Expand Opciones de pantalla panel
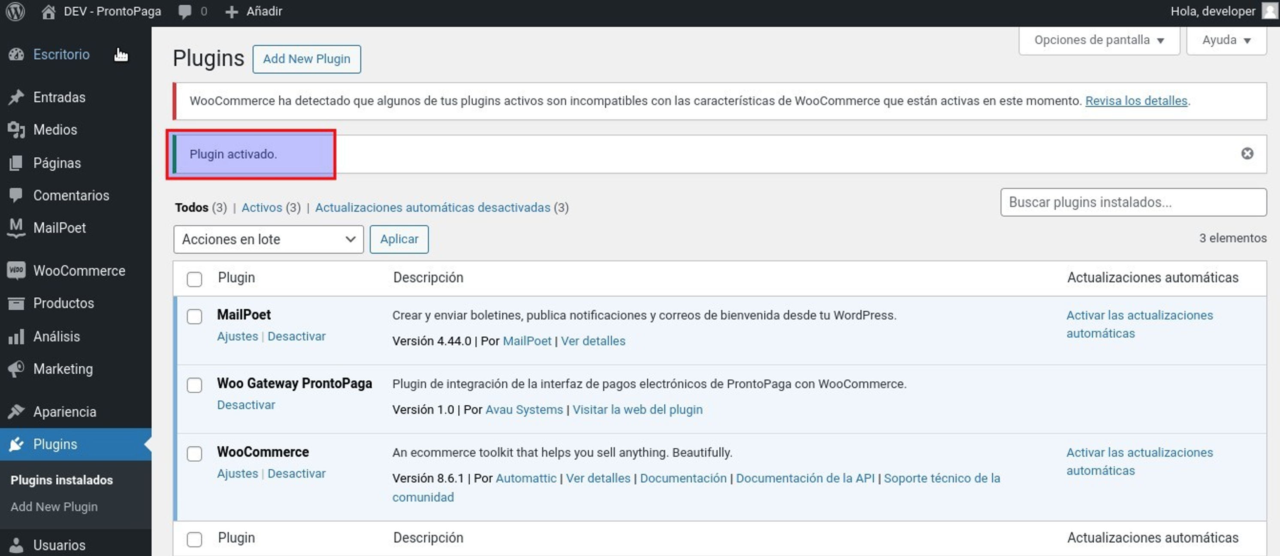 (1099, 40)
